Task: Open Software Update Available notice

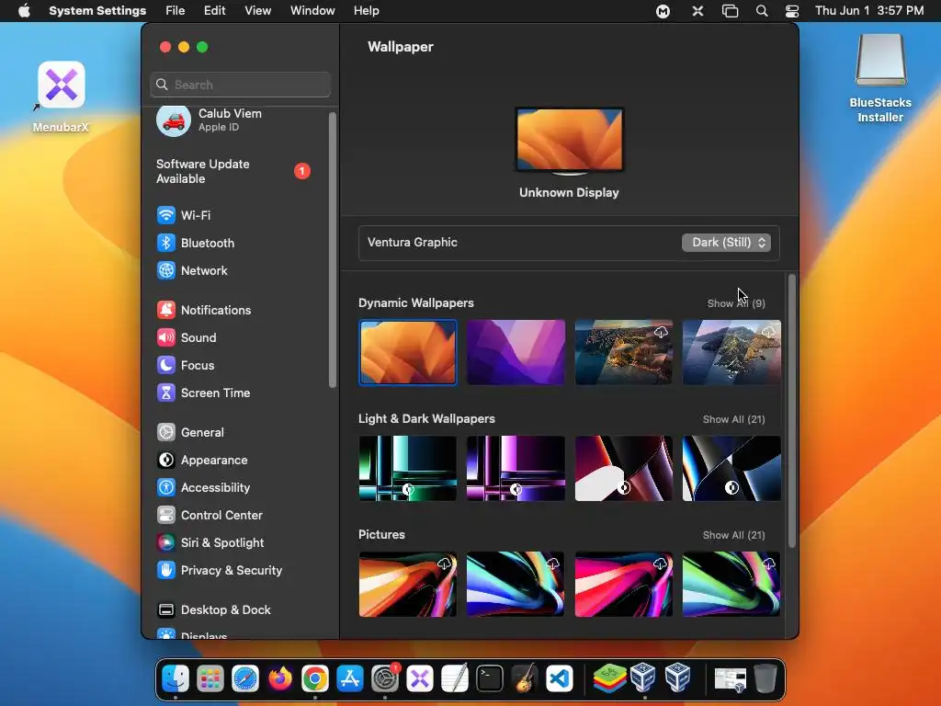Action: tap(234, 171)
